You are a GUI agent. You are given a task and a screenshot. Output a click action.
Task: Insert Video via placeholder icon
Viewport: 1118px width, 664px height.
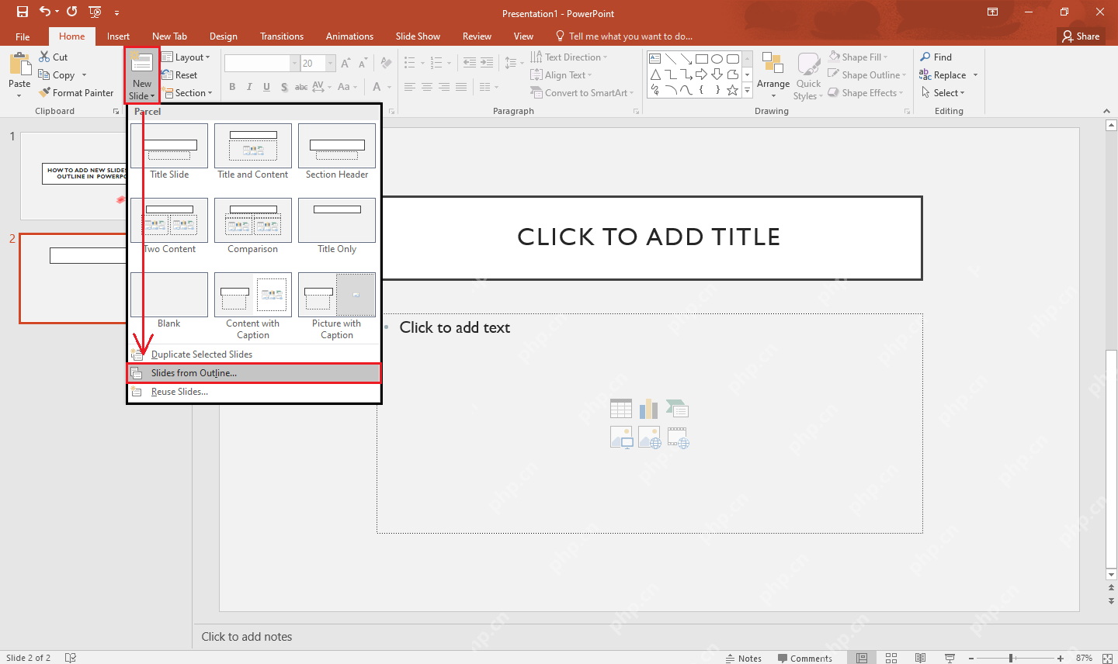[678, 437]
